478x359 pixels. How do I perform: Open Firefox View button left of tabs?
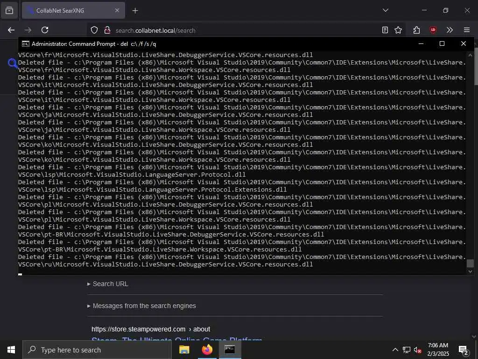(x=9, y=11)
